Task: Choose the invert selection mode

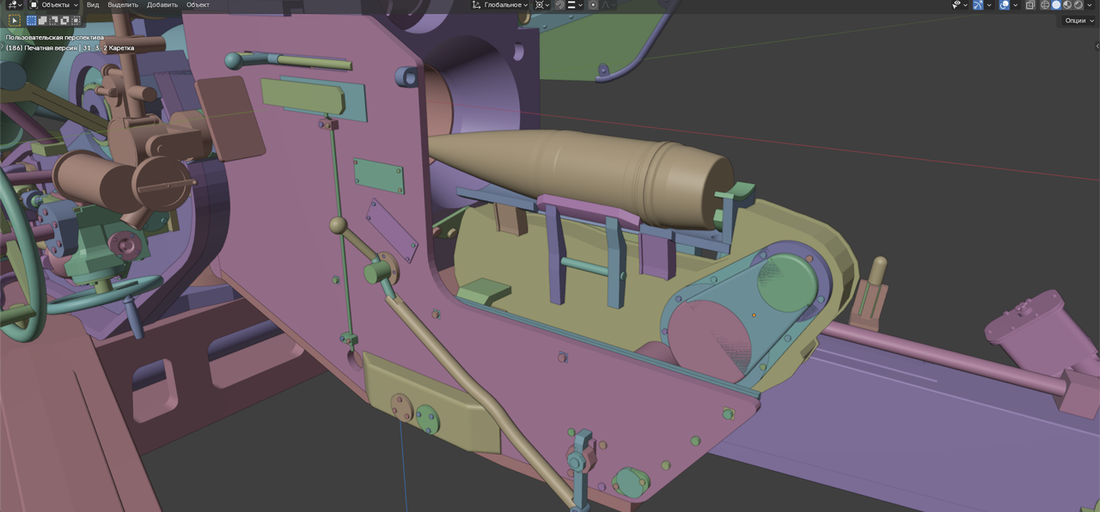Action: pos(64,21)
